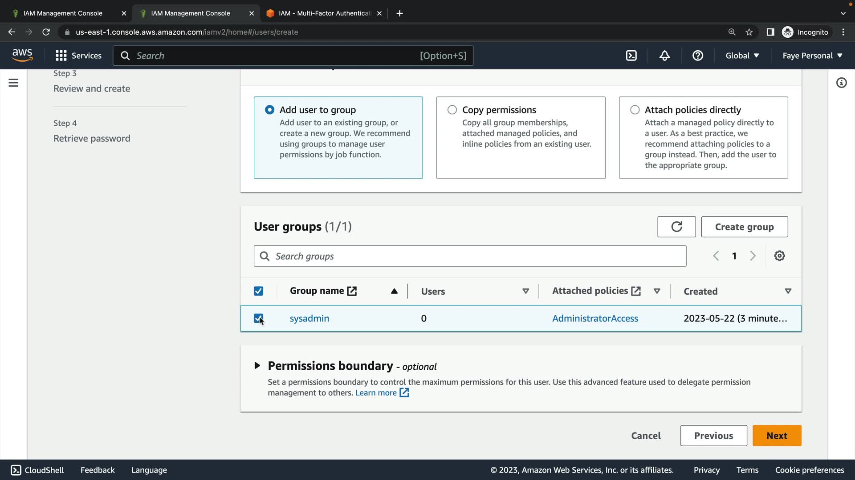Uncheck the sysadmin group checkbox

(258, 318)
